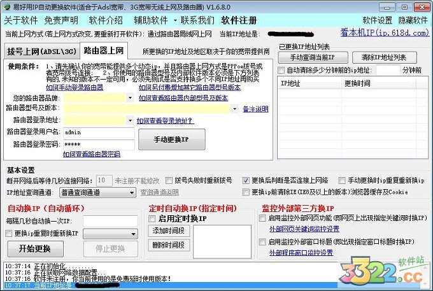Expand the 您的路由器品牌 dropdown
Viewport: 433px width, 291px height.
130,97
